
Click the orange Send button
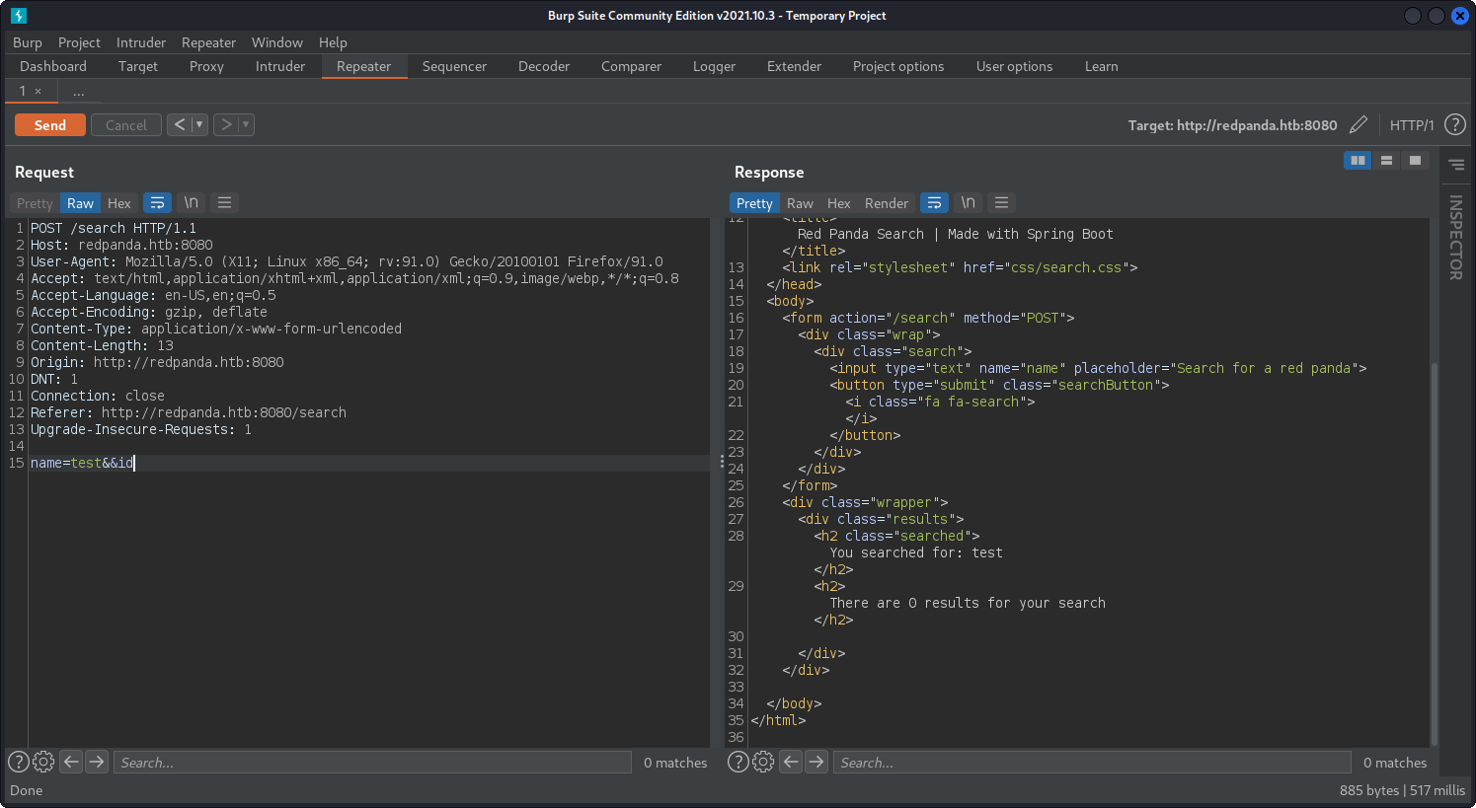(x=50, y=125)
